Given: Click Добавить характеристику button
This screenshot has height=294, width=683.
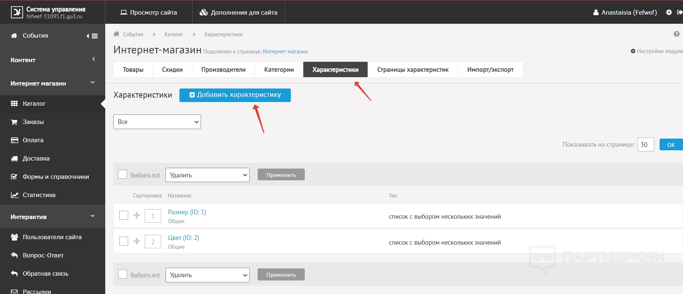Looking at the screenshot, I should [x=235, y=95].
